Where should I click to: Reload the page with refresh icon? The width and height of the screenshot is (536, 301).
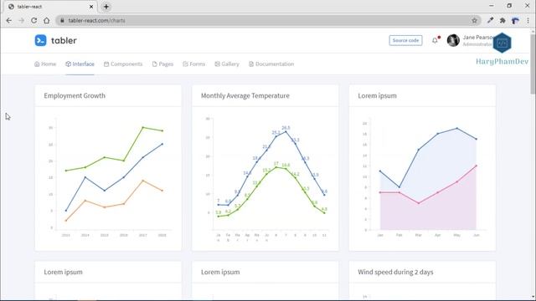click(33, 20)
